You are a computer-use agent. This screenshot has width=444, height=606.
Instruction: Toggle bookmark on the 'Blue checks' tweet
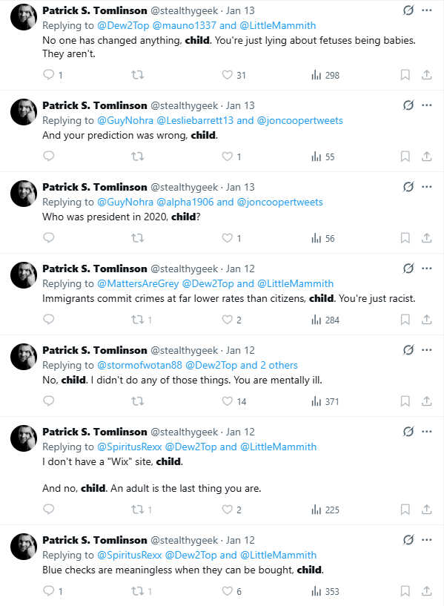click(405, 591)
